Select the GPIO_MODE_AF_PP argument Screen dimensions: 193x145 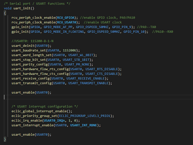(x=58, y=27)
